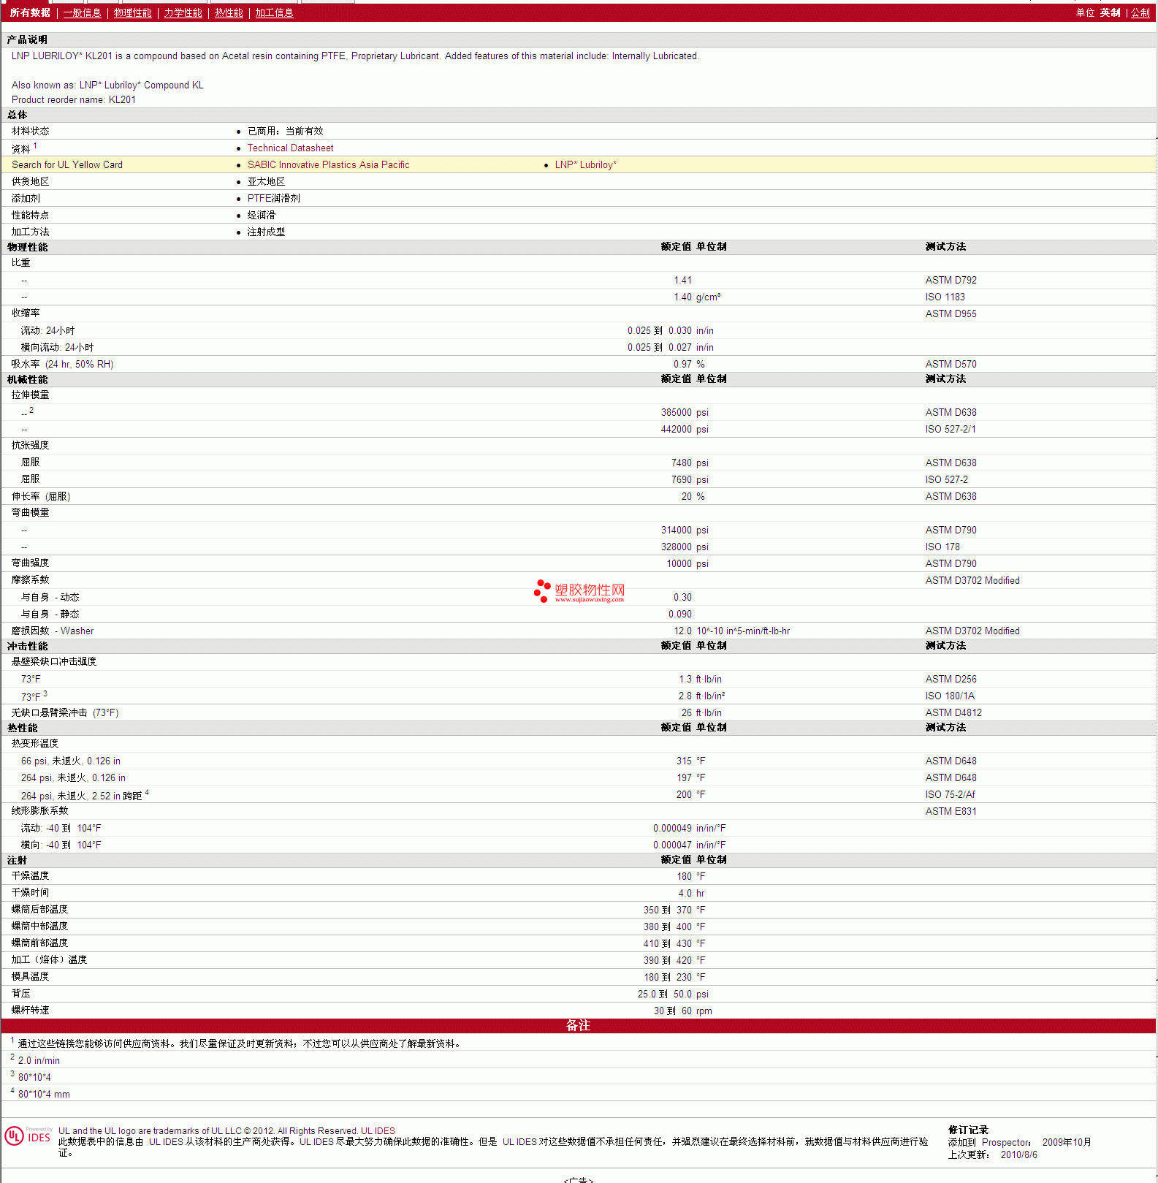Click the 背压 row label
The image size is (1158, 1183).
(20, 994)
